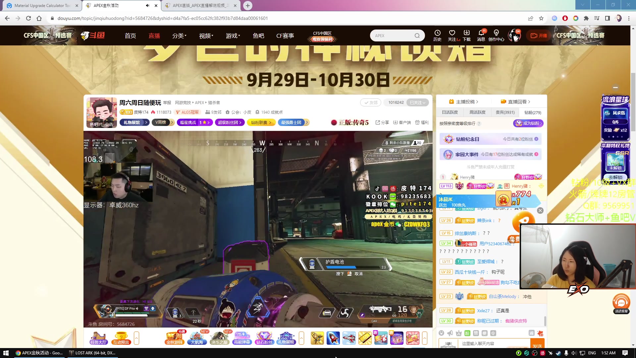Switch to the 周活跃度 tab
This screenshot has height=358, width=636.
click(477, 112)
